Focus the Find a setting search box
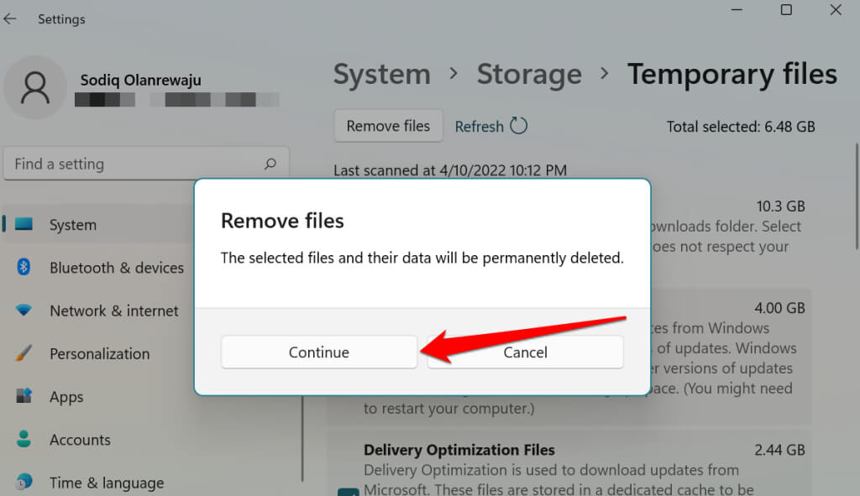Screen dimensions: 860x496 coord(134,164)
